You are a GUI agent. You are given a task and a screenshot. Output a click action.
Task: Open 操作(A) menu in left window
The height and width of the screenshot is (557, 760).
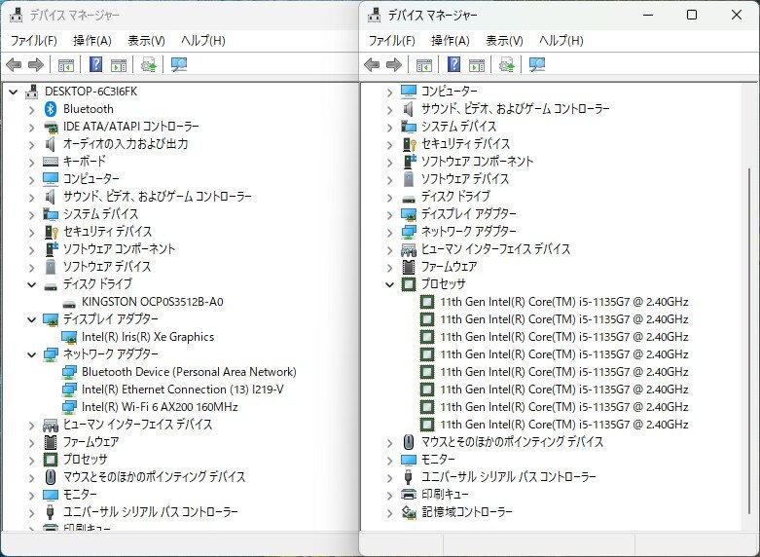(x=91, y=41)
